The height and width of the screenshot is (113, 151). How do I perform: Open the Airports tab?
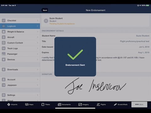coord(12,105)
